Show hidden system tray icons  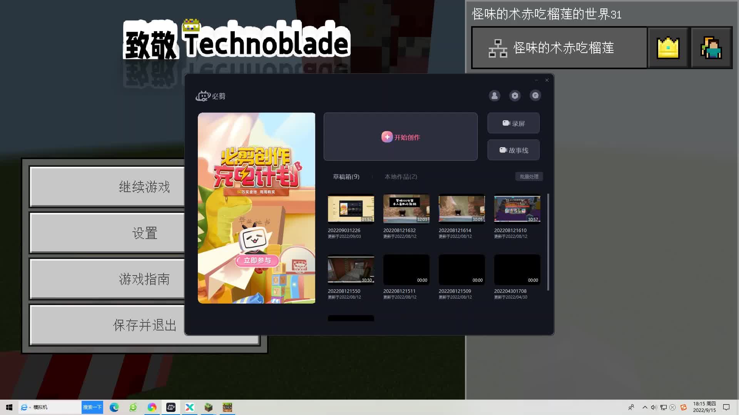(x=645, y=407)
